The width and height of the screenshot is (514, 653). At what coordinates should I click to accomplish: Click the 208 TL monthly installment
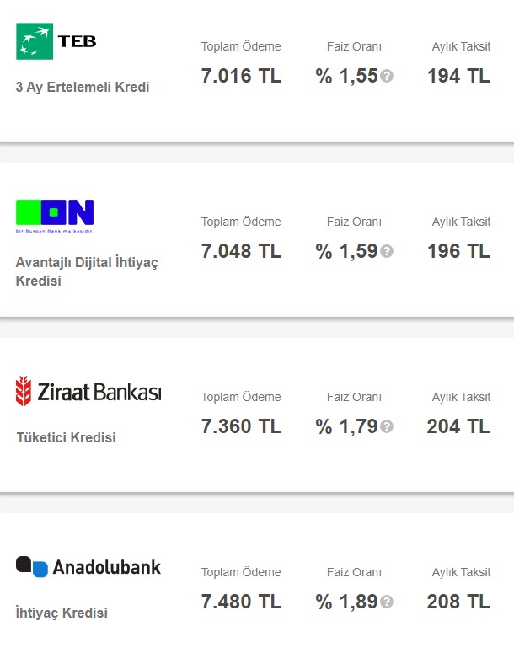coord(458,602)
